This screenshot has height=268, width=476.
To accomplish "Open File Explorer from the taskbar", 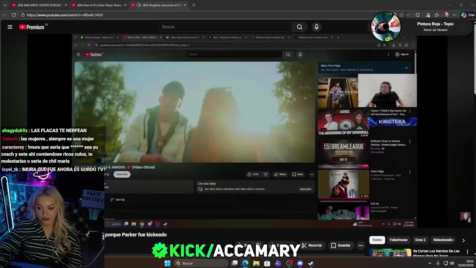I will [x=256, y=263].
